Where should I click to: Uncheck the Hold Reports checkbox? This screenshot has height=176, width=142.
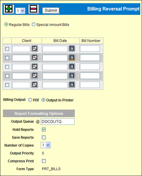coord(44,130)
